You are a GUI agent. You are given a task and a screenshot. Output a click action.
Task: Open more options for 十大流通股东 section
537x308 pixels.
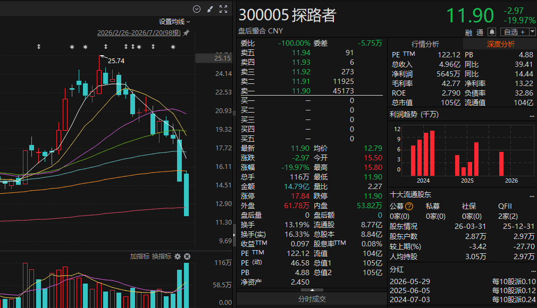pos(532,196)
